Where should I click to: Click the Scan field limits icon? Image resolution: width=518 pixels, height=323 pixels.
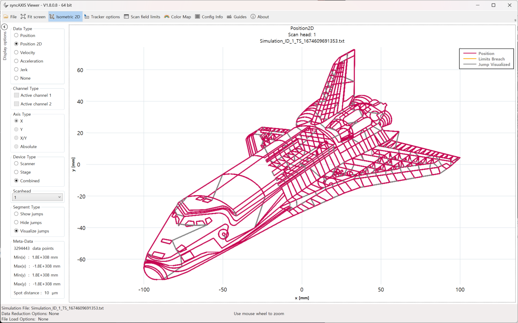(126, 17)
